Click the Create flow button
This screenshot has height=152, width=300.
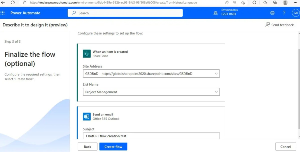(113, 146)
